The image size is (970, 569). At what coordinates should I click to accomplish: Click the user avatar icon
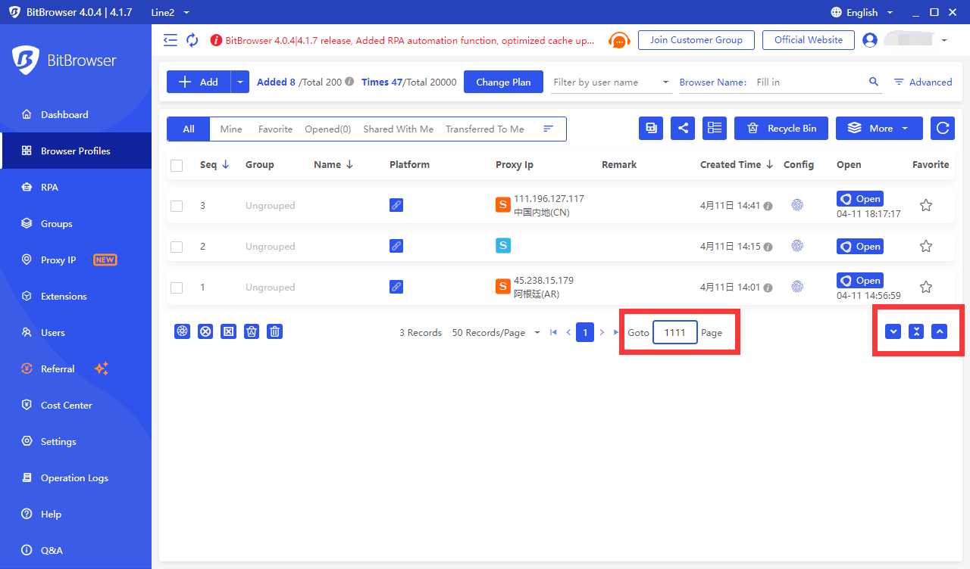(x=870, y=40)
